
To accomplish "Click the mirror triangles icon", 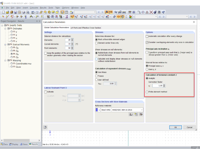I will (x=147, y=12).
